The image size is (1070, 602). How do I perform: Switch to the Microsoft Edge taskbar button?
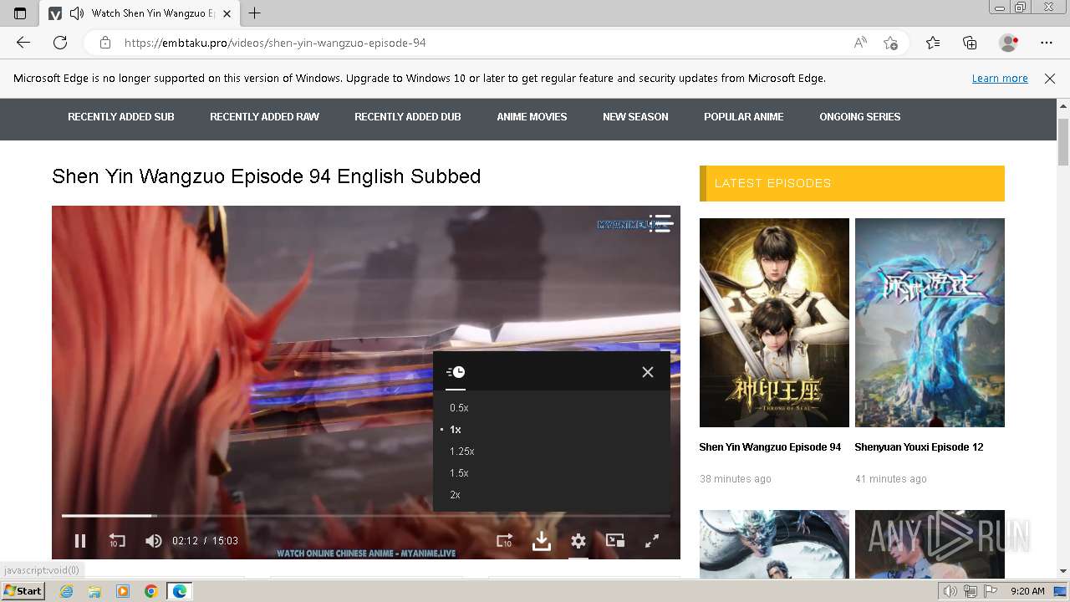tap(180, 591)
